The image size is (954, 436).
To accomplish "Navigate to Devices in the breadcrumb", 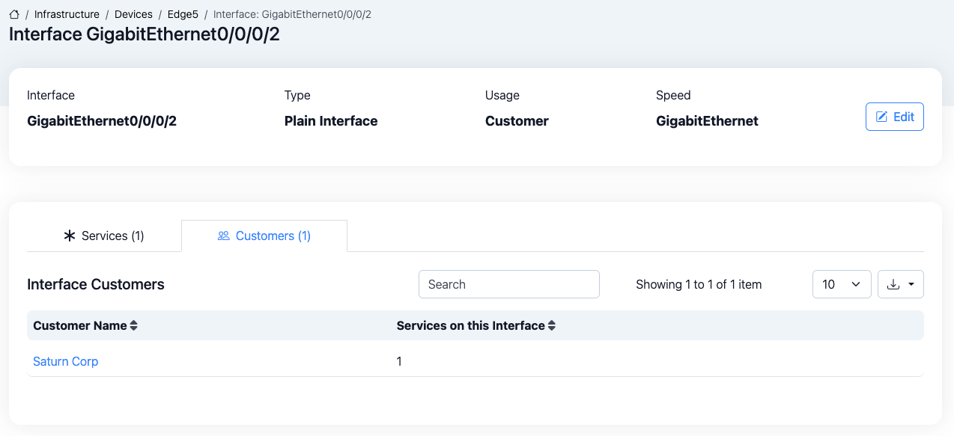I will tap(133, 14).
